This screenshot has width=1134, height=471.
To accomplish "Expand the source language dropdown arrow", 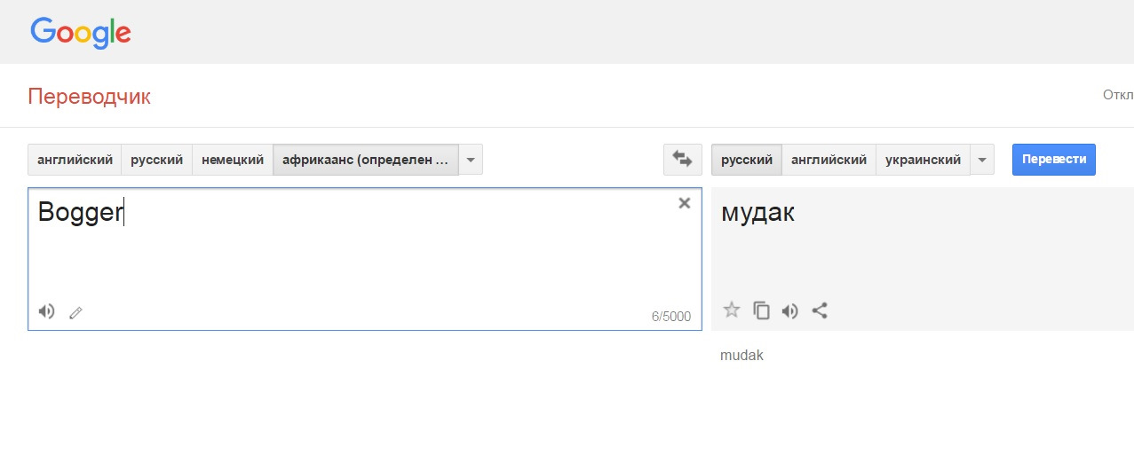I will click(x=471, y=160).
